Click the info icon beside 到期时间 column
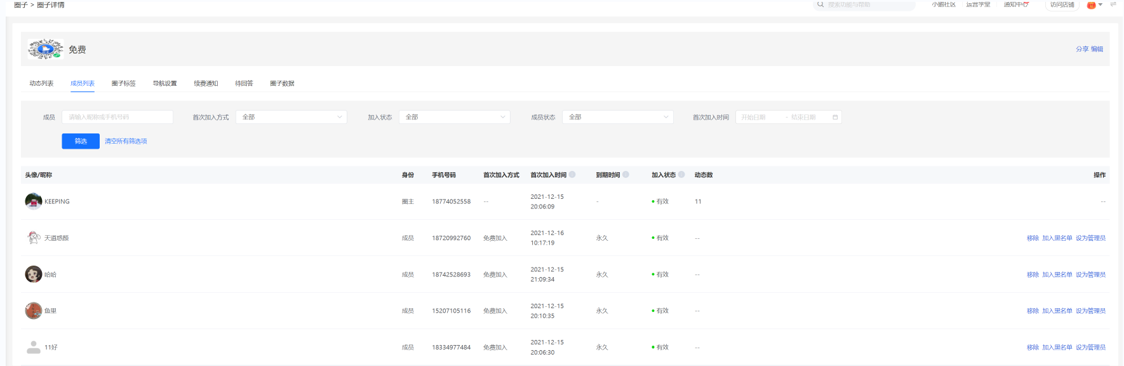 coord(626,175)
